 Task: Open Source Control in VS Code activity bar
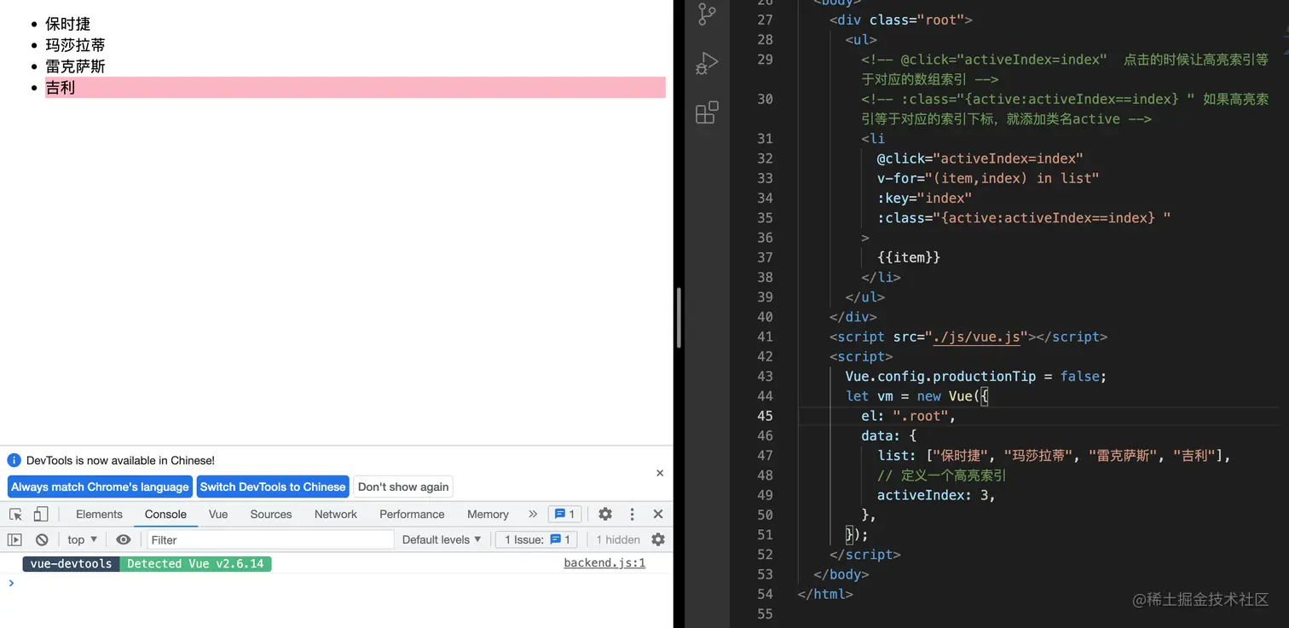[707, 14]
